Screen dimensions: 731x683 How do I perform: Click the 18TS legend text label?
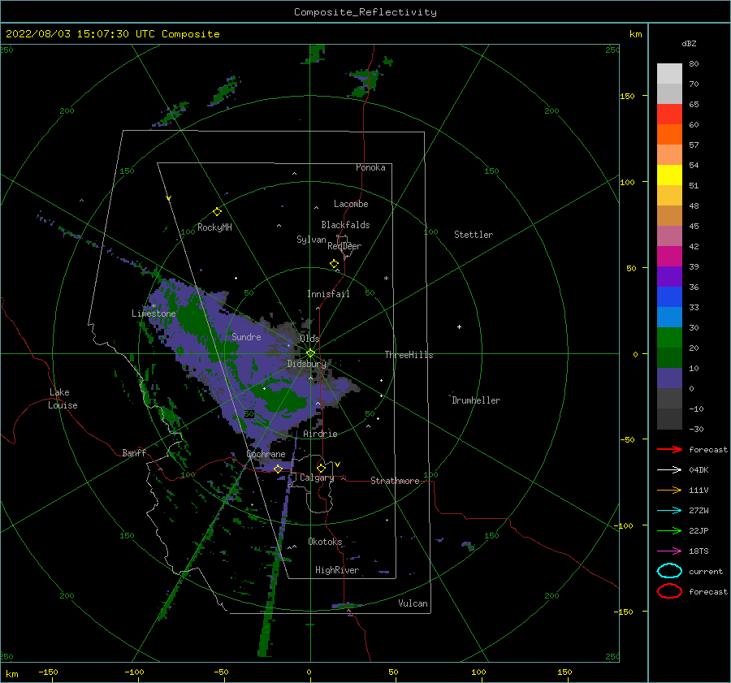coord(699,551)
